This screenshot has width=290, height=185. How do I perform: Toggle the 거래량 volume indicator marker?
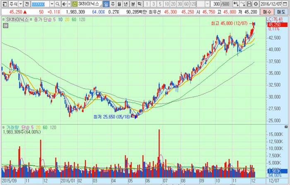pyautogui.click(x=3, y=127)
